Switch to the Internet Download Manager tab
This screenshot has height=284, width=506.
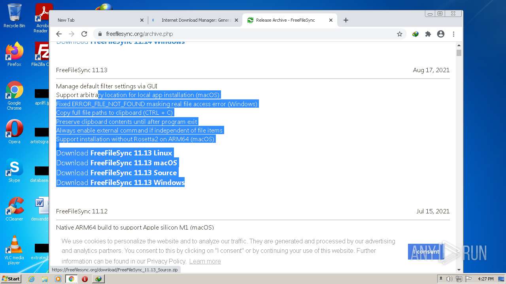195,20
